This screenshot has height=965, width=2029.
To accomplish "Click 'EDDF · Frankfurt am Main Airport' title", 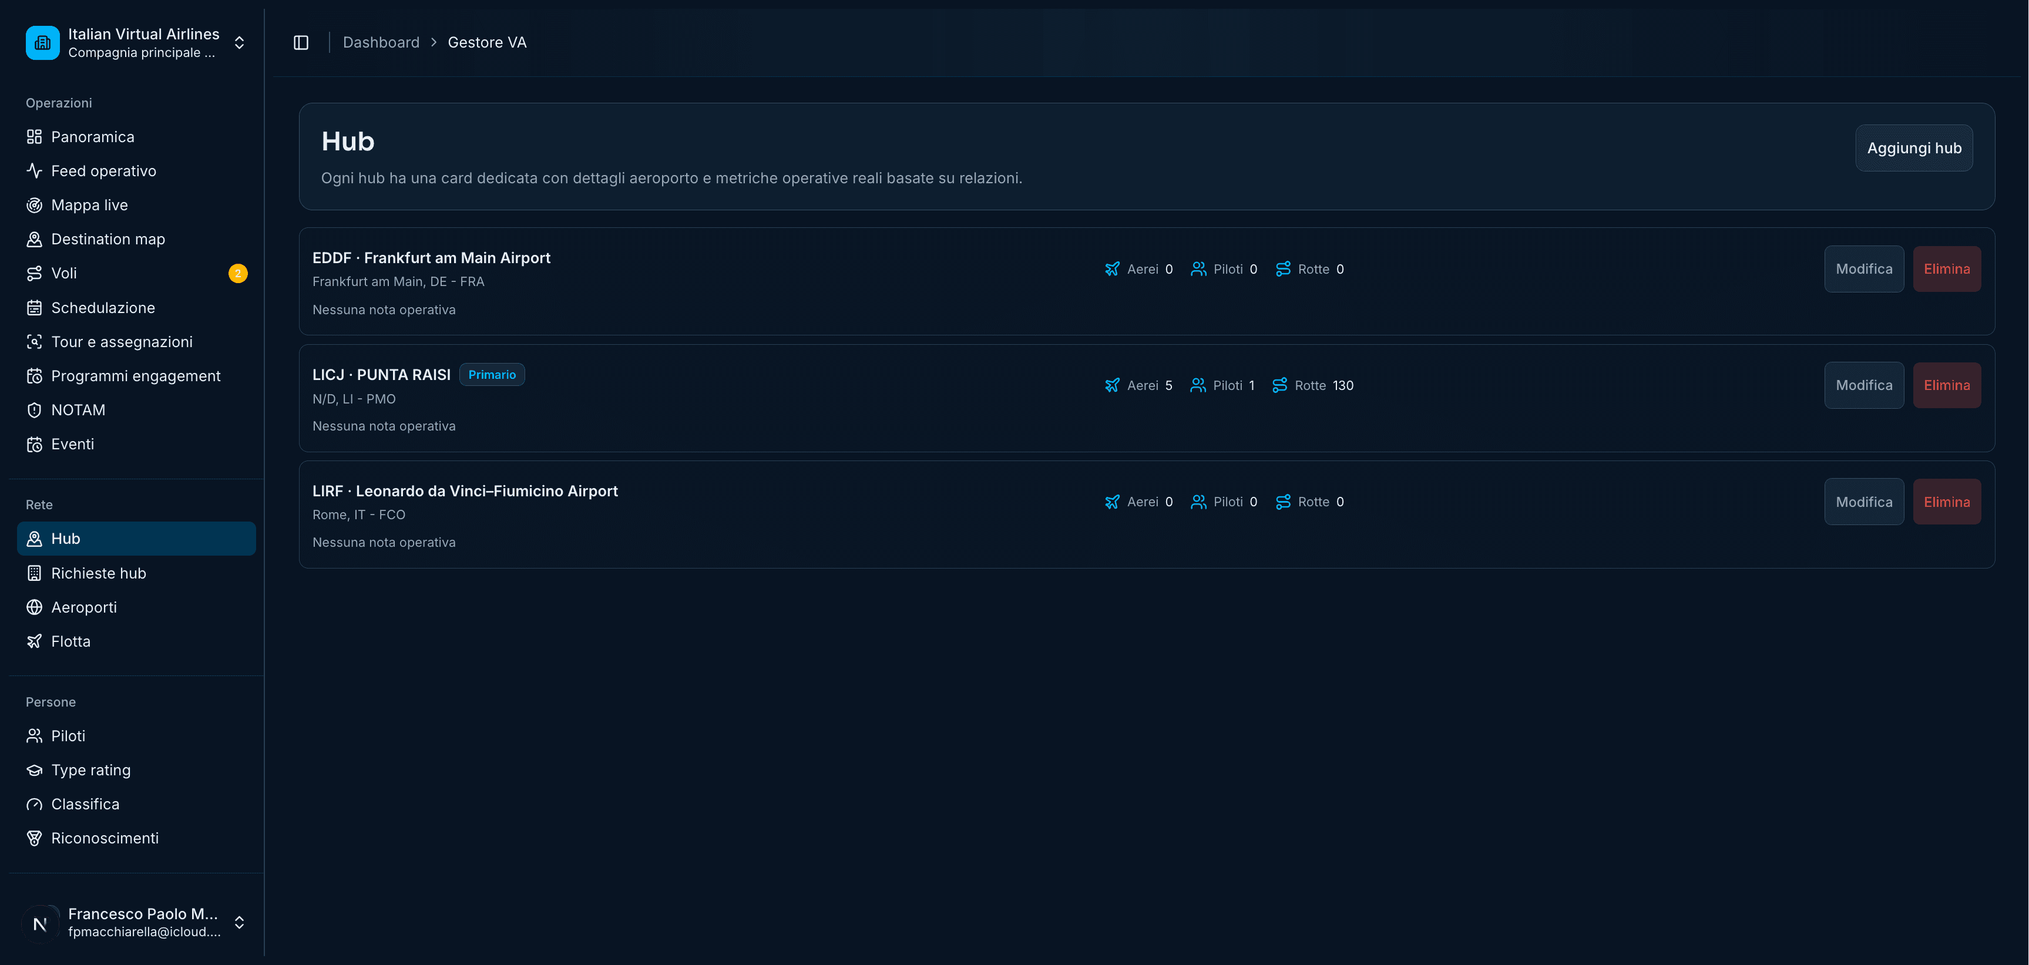I will tap(431, 258).
